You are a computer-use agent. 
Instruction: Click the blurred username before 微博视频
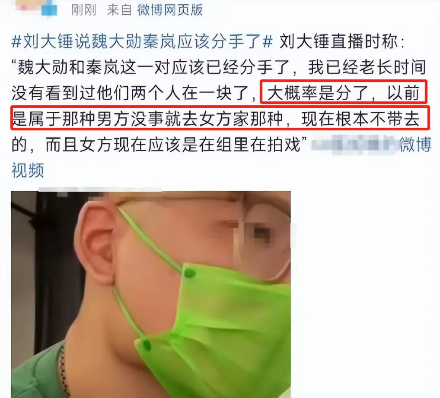[x=354, y=145]
